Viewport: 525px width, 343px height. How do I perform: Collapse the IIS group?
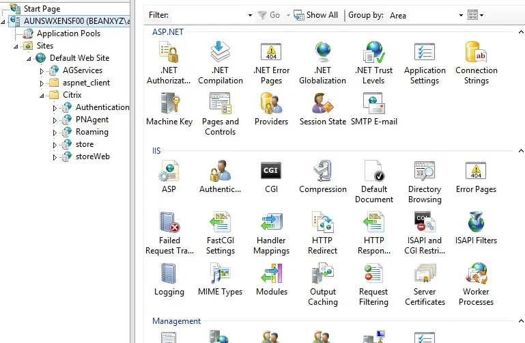(521, 151)
